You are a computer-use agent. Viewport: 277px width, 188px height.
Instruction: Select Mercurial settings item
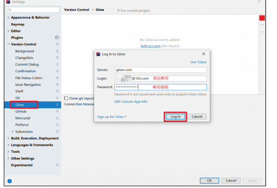point(23,118)
